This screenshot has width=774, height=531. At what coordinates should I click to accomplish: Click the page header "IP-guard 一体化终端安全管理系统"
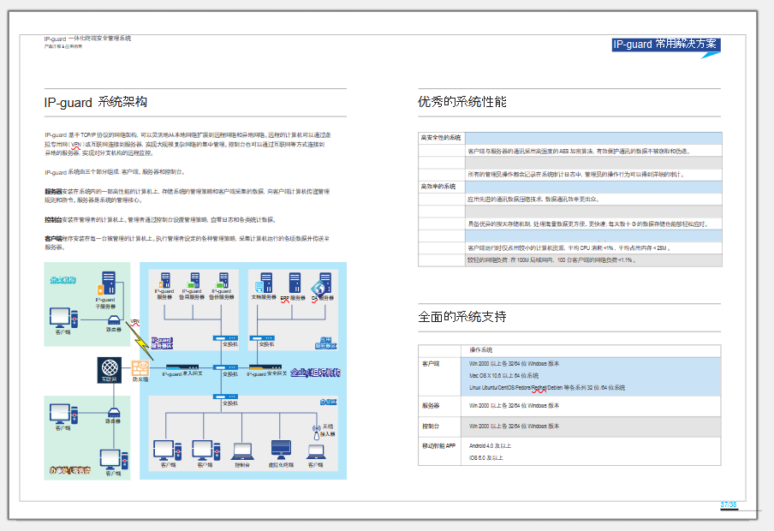(x=87, y=39)
